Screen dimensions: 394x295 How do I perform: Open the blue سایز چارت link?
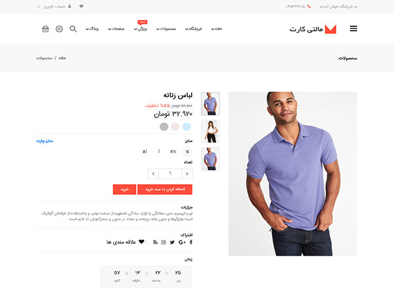(x=45, y=141)
